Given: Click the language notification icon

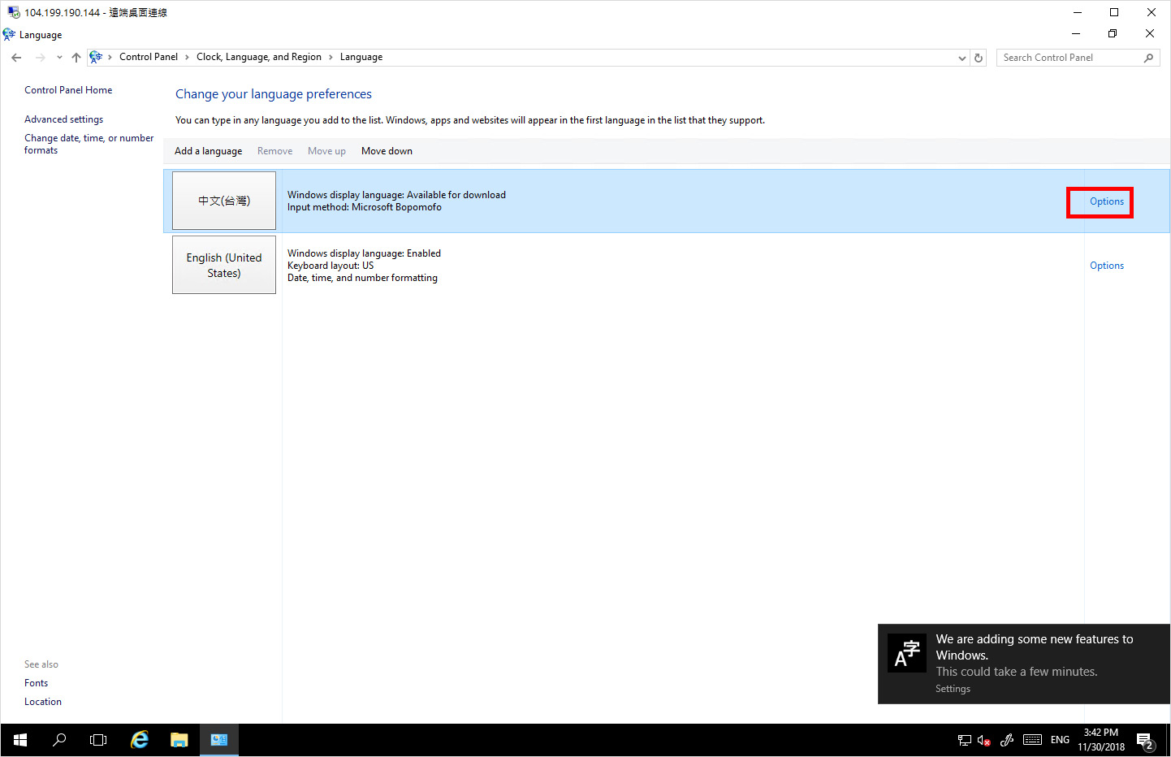Looking at the screenshot, I should (907, 654).
